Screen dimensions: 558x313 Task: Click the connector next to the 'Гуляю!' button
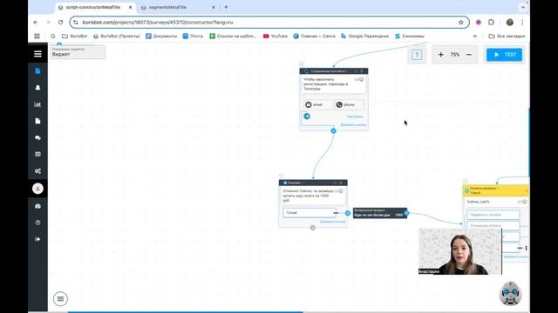348,213
